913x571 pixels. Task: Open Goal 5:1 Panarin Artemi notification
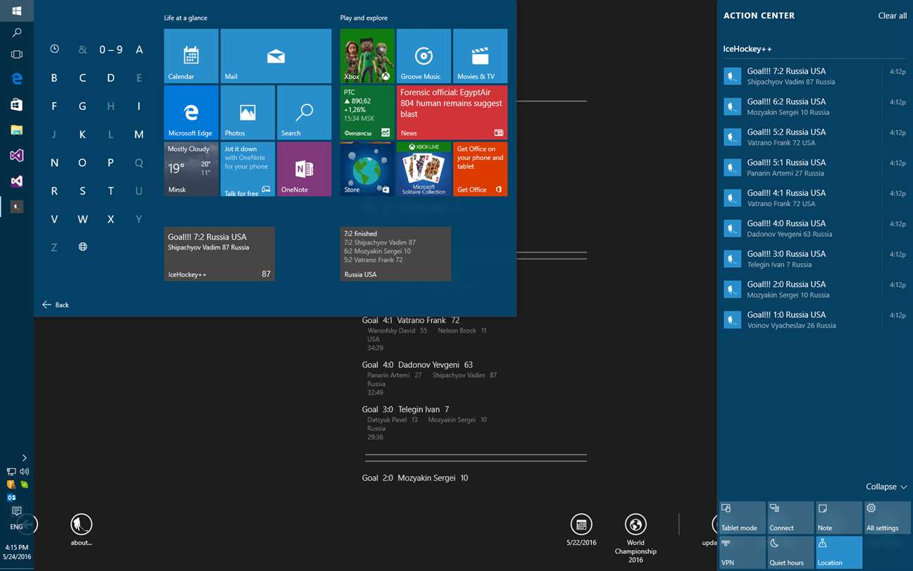pos(814,167)
